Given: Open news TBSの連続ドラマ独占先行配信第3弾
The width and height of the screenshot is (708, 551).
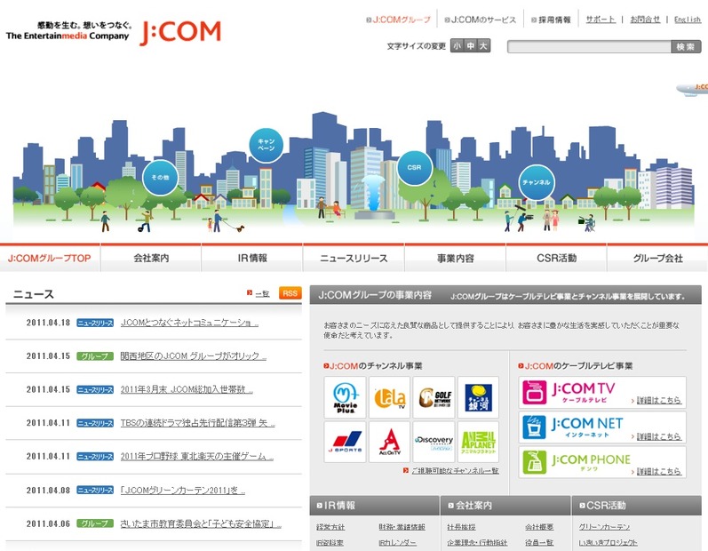Looking at the screenshot, I should tap(198, 423).
